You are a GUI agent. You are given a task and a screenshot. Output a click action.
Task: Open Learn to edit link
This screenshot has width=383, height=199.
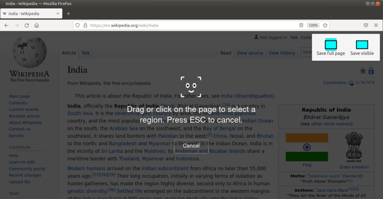tap(22, 162)
